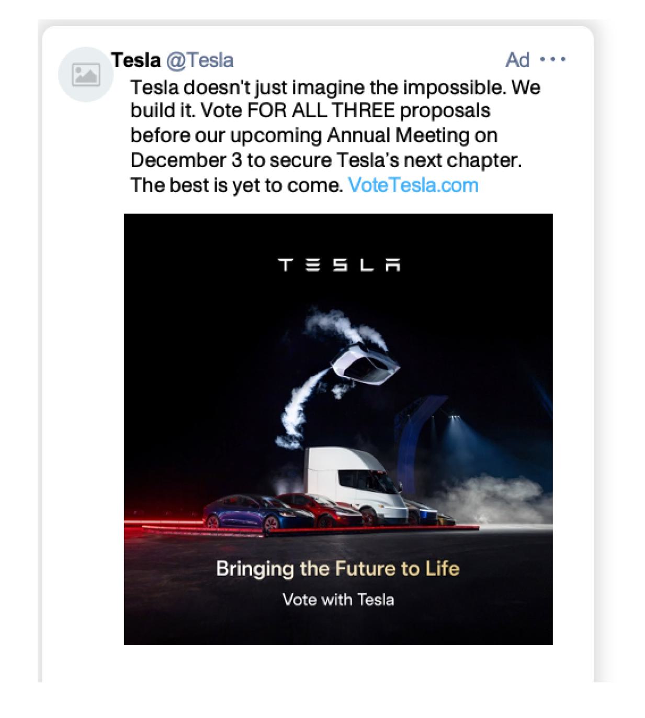
Task: Click the 'FOR ALL THREE proposals' text
Action: [x=369, y=111]
